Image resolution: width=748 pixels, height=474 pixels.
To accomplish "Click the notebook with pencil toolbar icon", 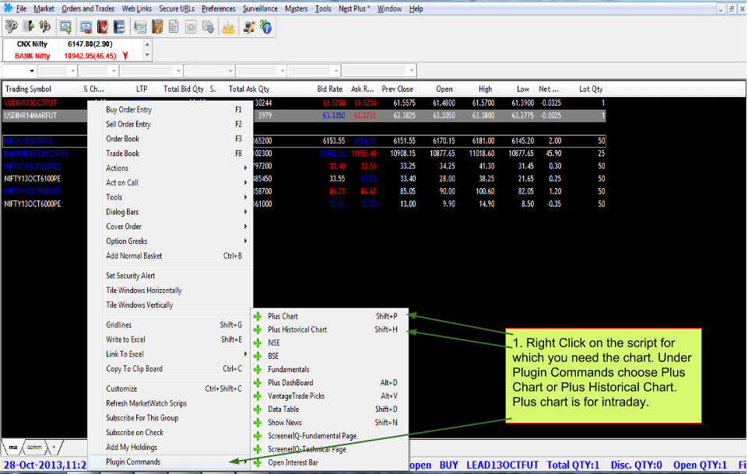I will point(157,27).
